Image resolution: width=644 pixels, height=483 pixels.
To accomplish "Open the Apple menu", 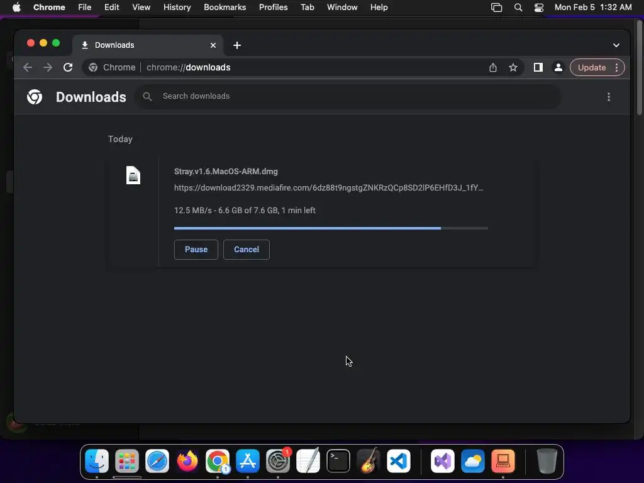I will (16, 8).
